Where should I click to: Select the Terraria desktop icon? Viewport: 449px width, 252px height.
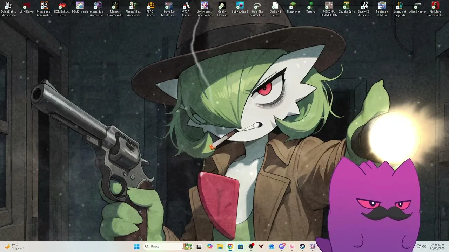tap(311, 8)
